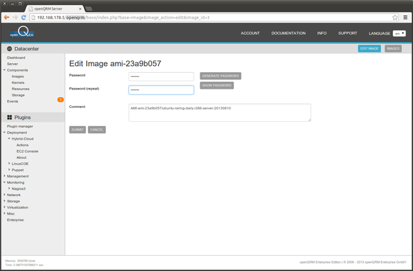Open Storage under Components
The image size is (413, 271).
click(x=18, y=95)
